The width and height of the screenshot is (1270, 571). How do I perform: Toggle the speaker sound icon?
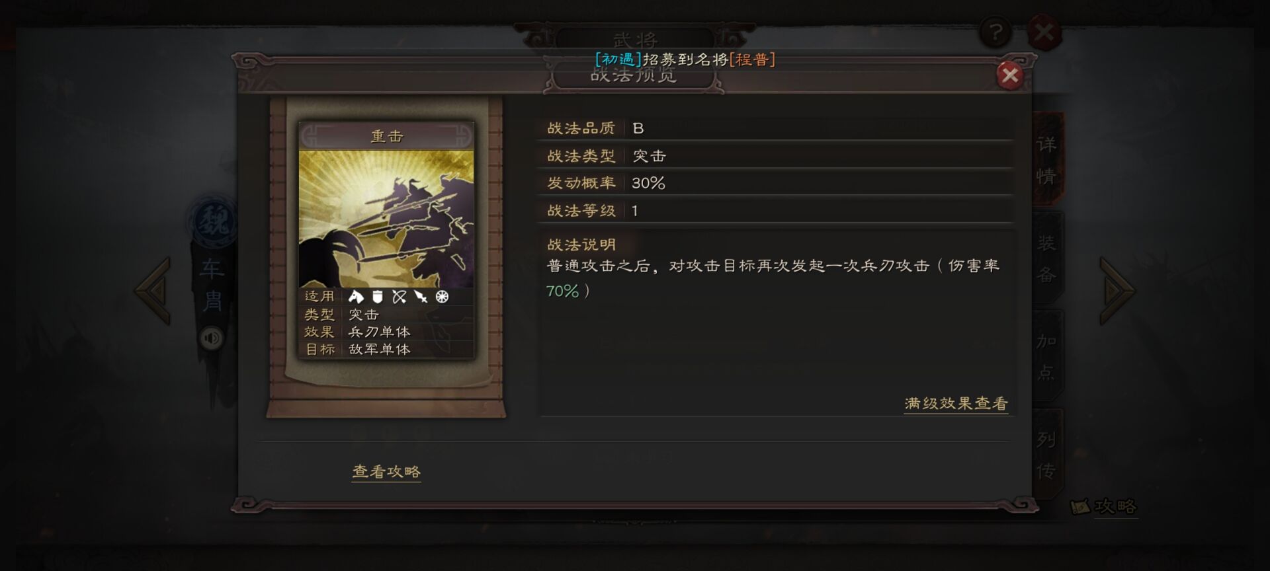(x=212, y=339)
